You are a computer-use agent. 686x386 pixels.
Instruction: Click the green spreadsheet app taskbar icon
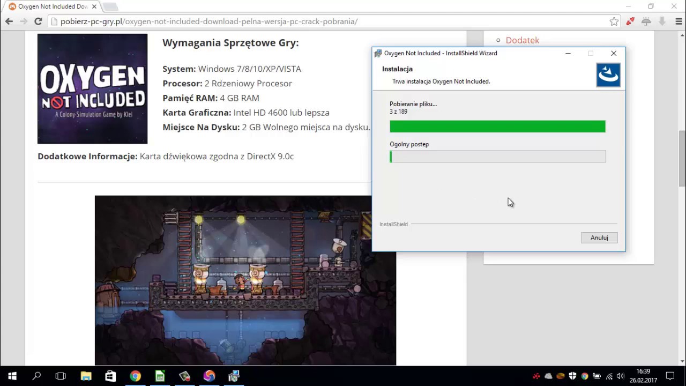click(x=160, y=376)
